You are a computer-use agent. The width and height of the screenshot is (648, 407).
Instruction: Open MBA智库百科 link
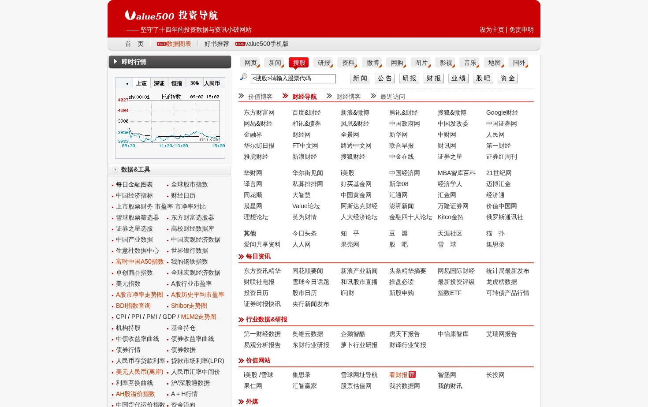[457, 173]
